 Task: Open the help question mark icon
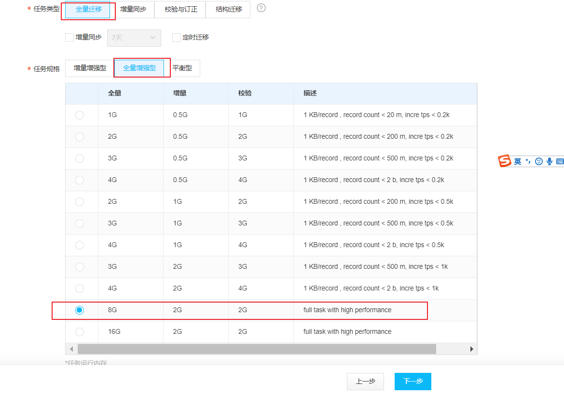(261, 8)
